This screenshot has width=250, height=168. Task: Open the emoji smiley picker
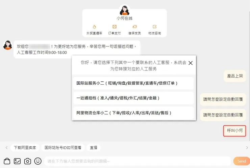38,161
